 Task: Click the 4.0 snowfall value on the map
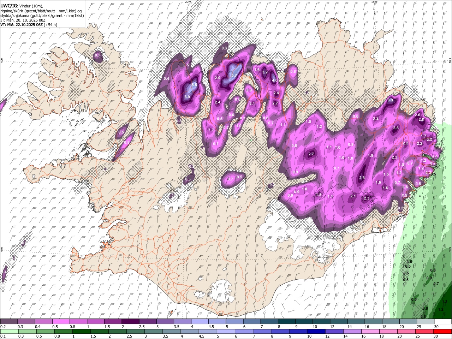tap(274, 80)
